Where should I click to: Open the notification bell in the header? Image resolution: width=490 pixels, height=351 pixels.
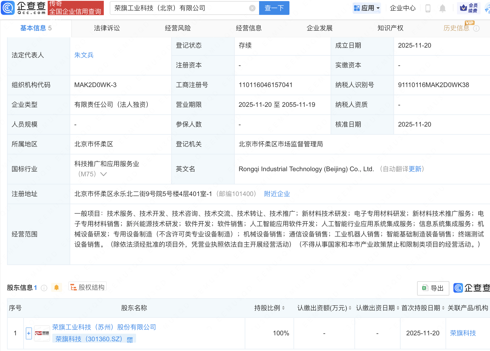click(443, 8)
